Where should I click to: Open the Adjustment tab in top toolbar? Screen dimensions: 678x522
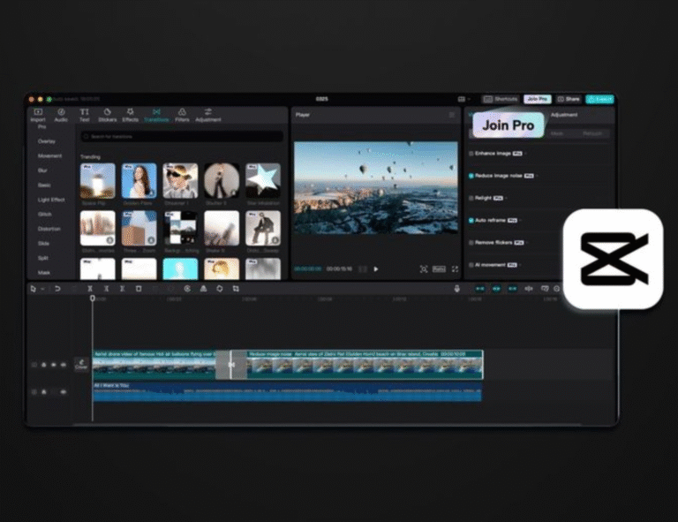[x=208, y=115]
